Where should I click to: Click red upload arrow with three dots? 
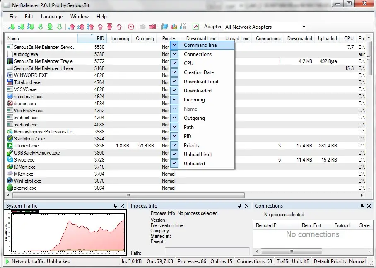point(90,27)
